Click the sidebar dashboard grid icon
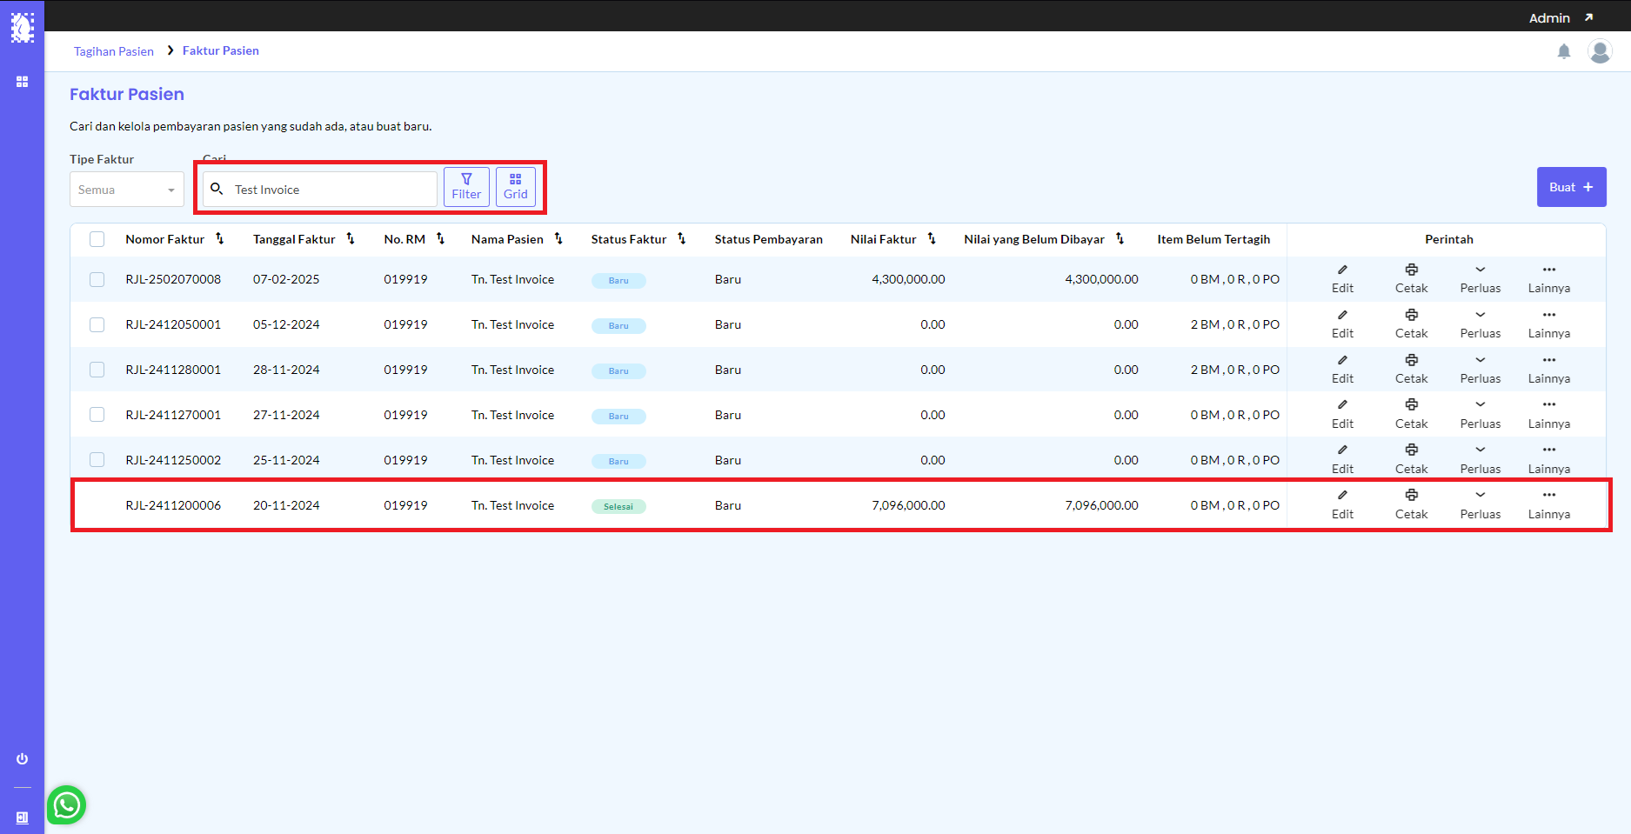This screenshot has width=1631, height=834. pos(23,82)
